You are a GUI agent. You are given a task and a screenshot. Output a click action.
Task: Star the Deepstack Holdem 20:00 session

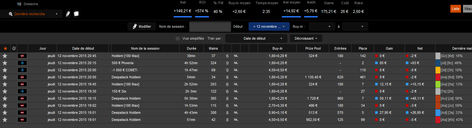[x=5, y=77]
